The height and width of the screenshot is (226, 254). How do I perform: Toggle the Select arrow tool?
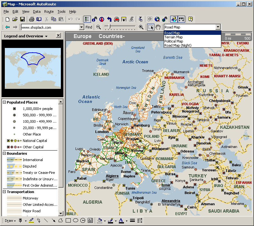[x=151, y=27]
